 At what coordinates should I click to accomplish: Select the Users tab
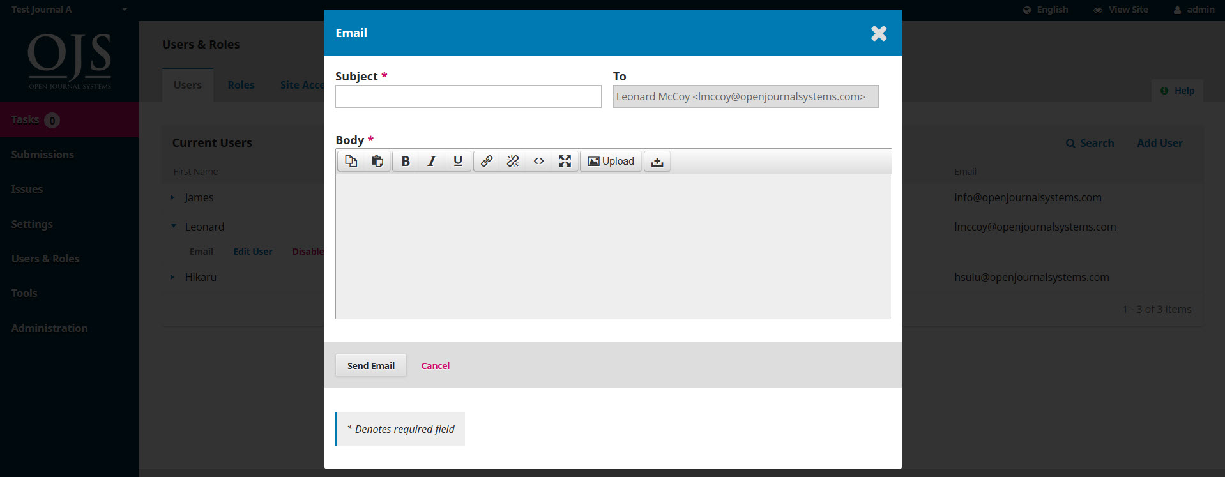[x=188, y=85]
